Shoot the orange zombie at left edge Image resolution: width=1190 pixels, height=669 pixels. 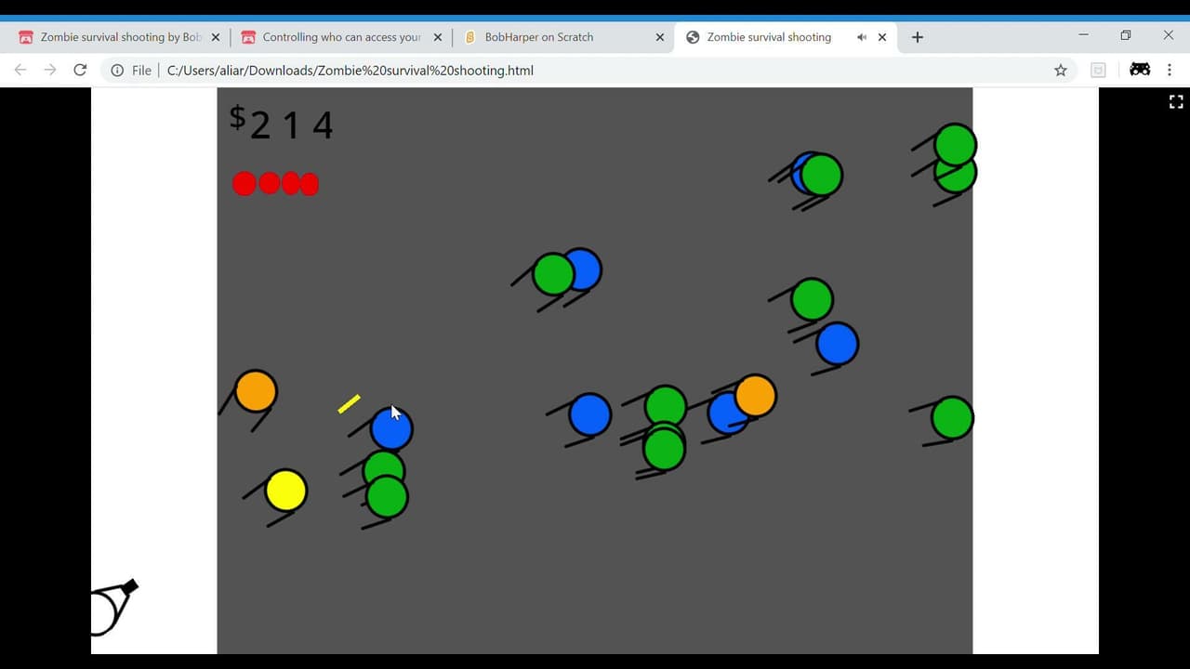coord(256,391)
